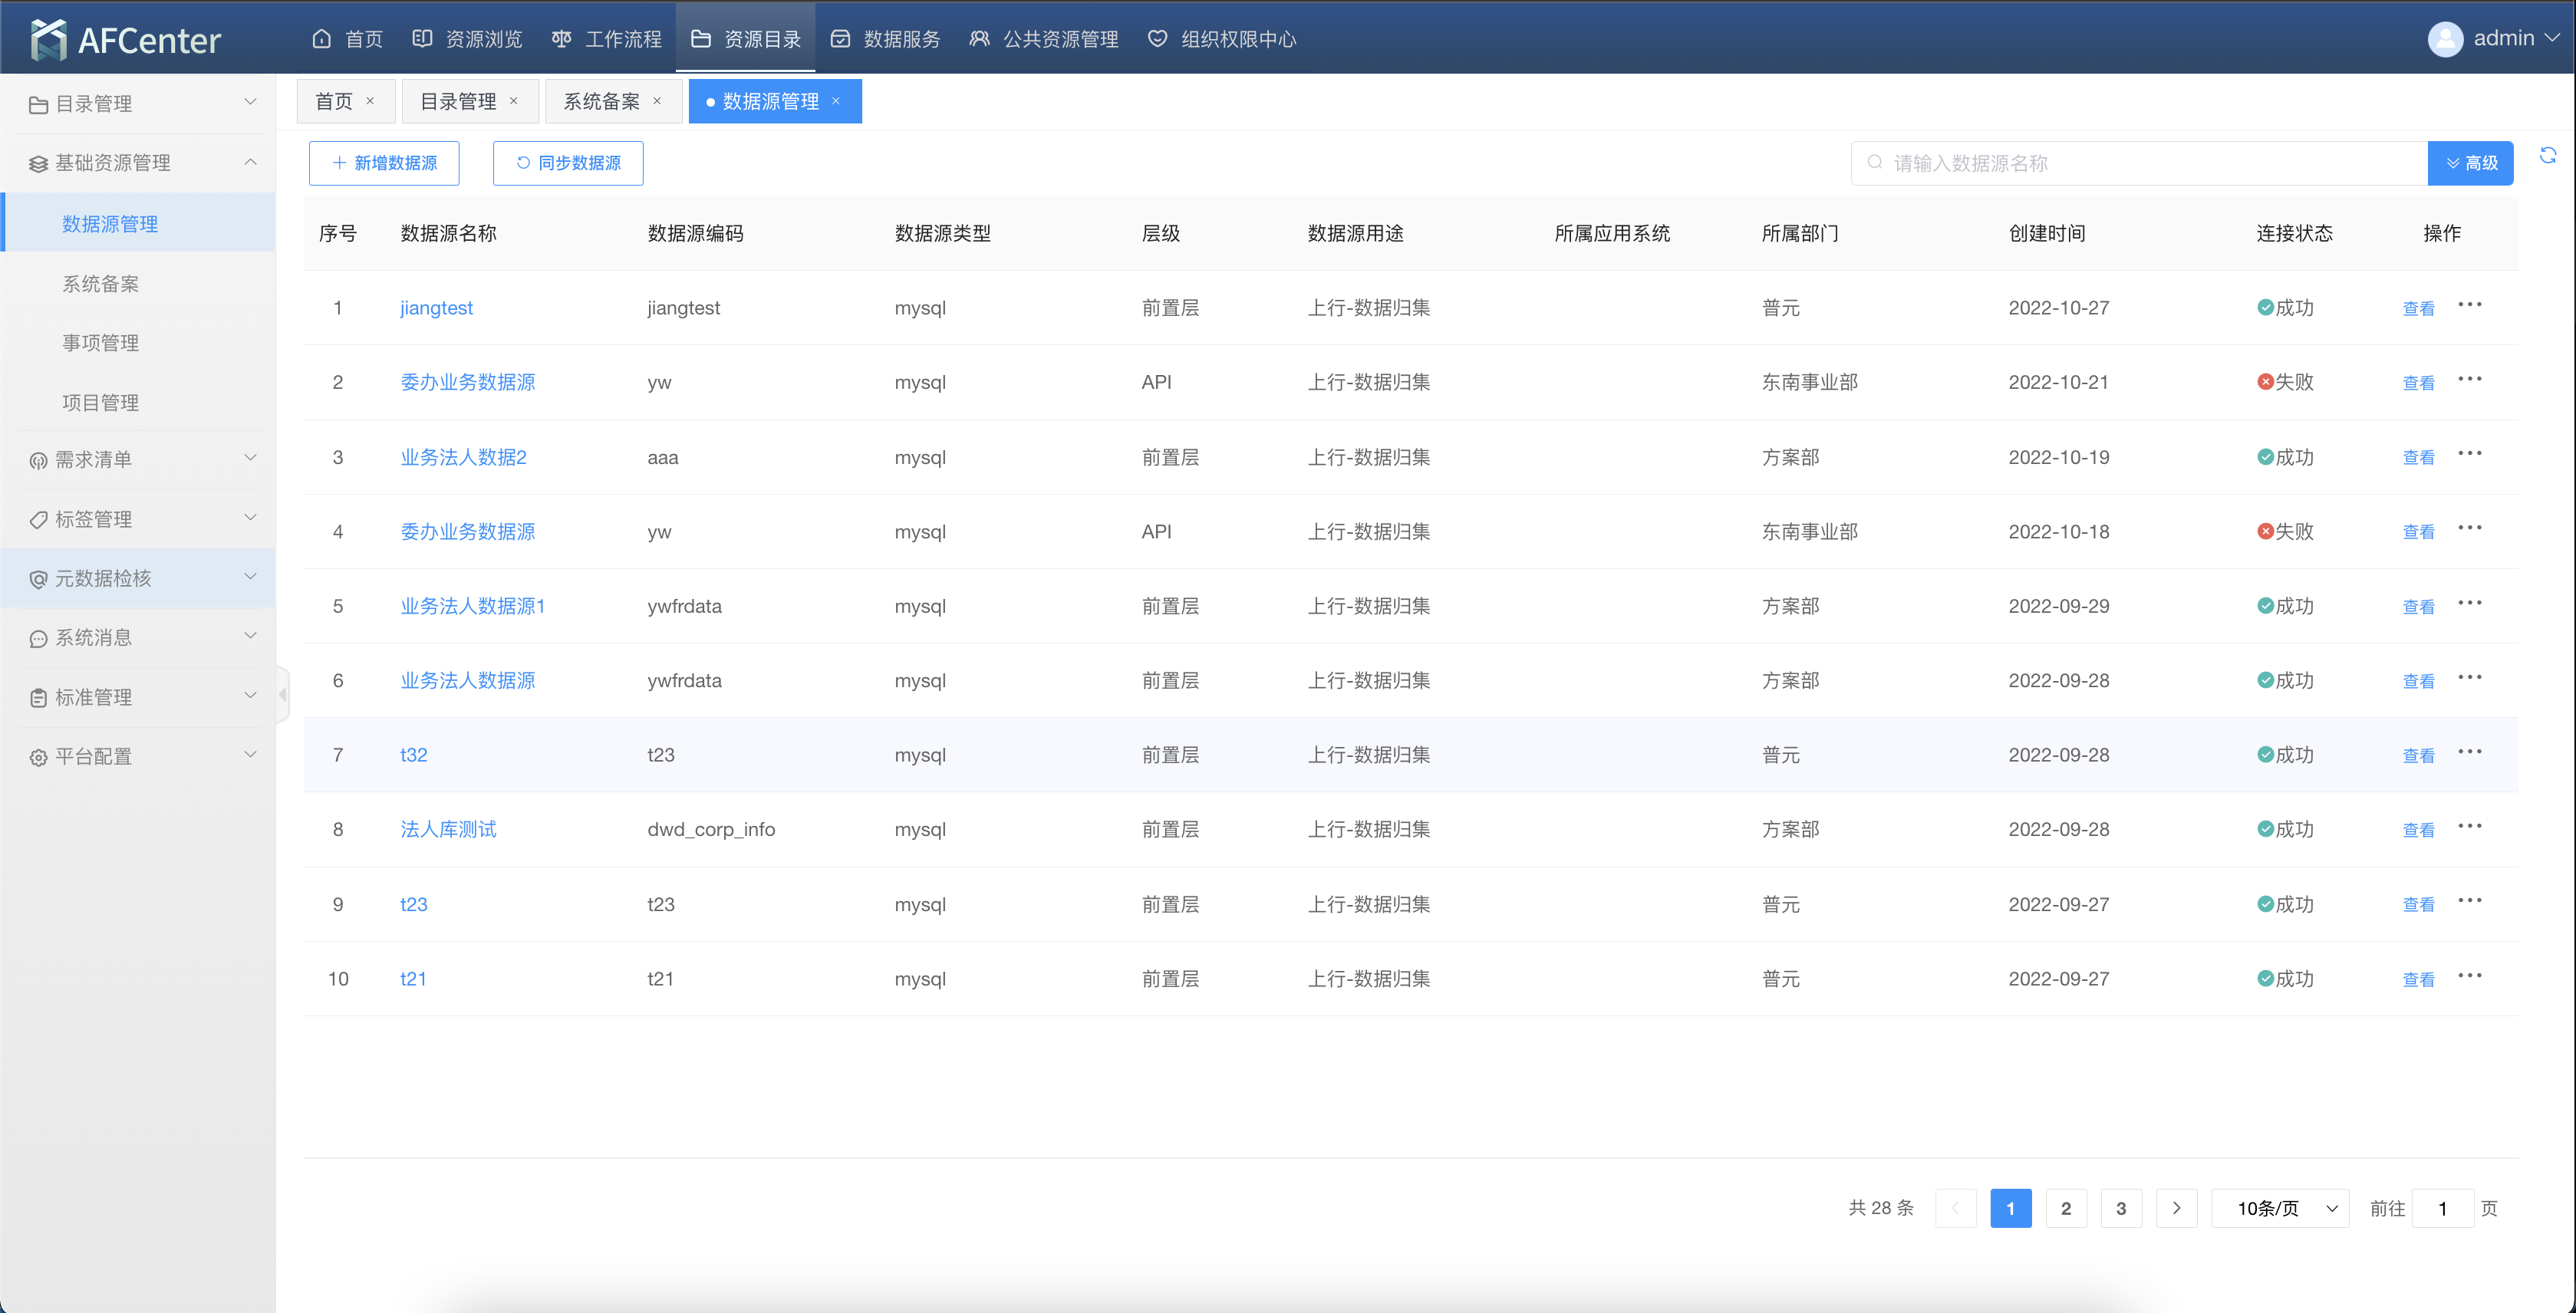Expand the 系统消息 sidebar menu
The image size is (2576, 1313).
click(x=138, y=638)
